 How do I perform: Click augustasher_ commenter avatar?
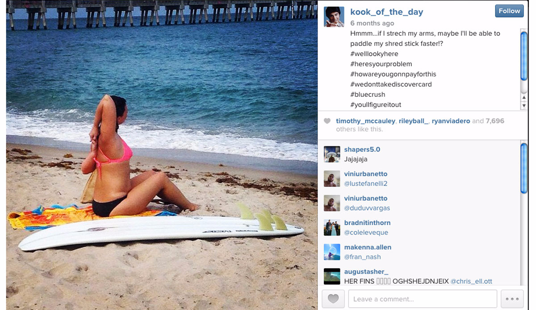point(332,276)
